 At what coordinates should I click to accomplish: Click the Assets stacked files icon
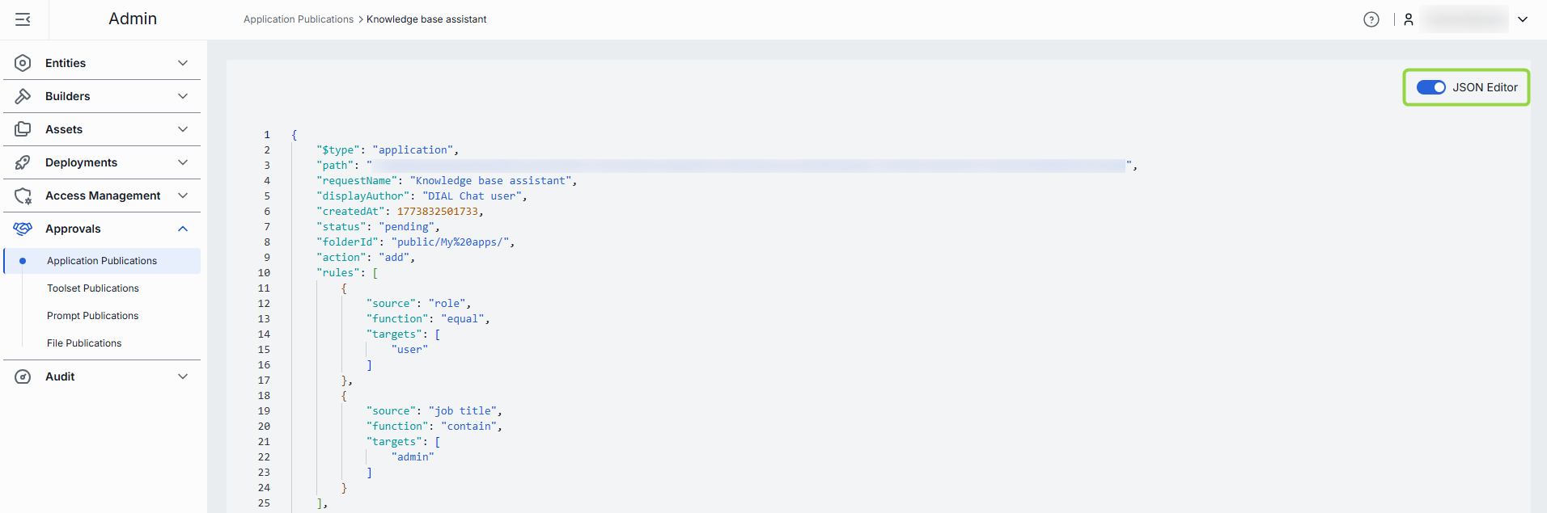(23, 129)
